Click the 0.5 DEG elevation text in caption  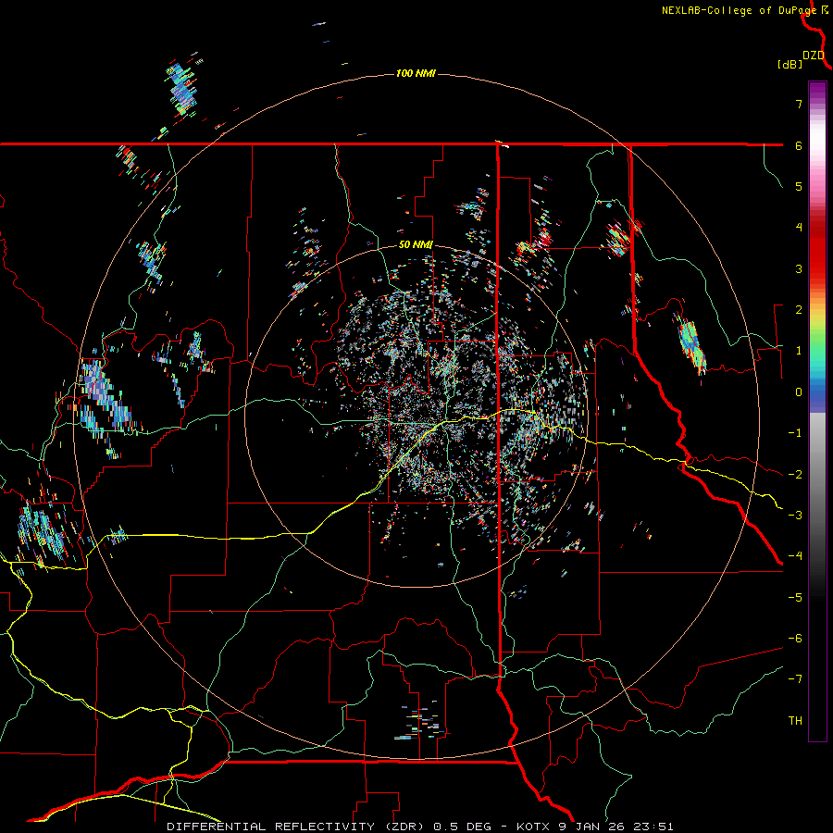coord(464,827)
